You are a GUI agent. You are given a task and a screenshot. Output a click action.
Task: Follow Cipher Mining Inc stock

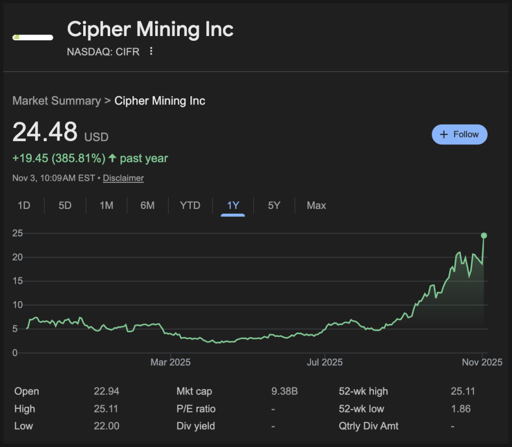(x=459, y=134)
